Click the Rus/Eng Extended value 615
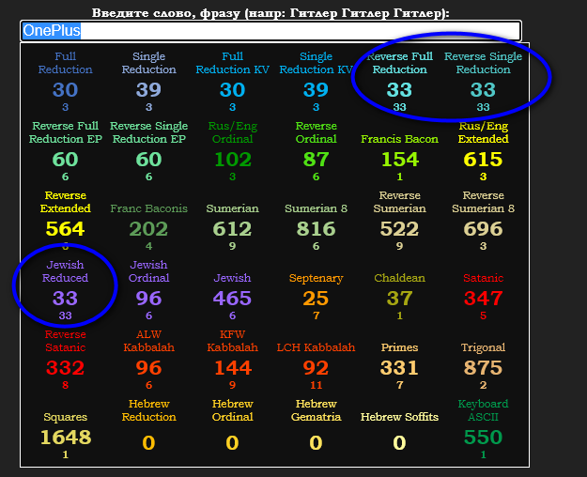 tap(483, 160)
